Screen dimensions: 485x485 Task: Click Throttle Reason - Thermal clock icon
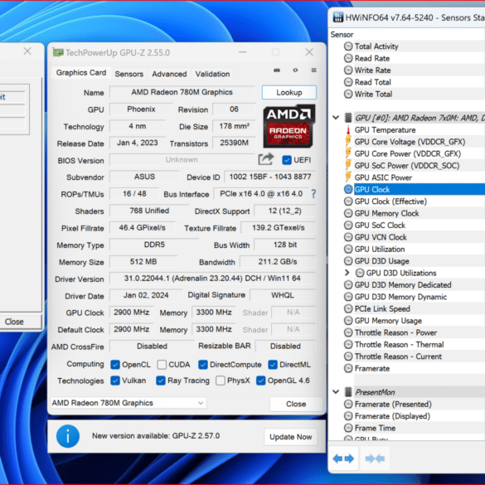348,344
